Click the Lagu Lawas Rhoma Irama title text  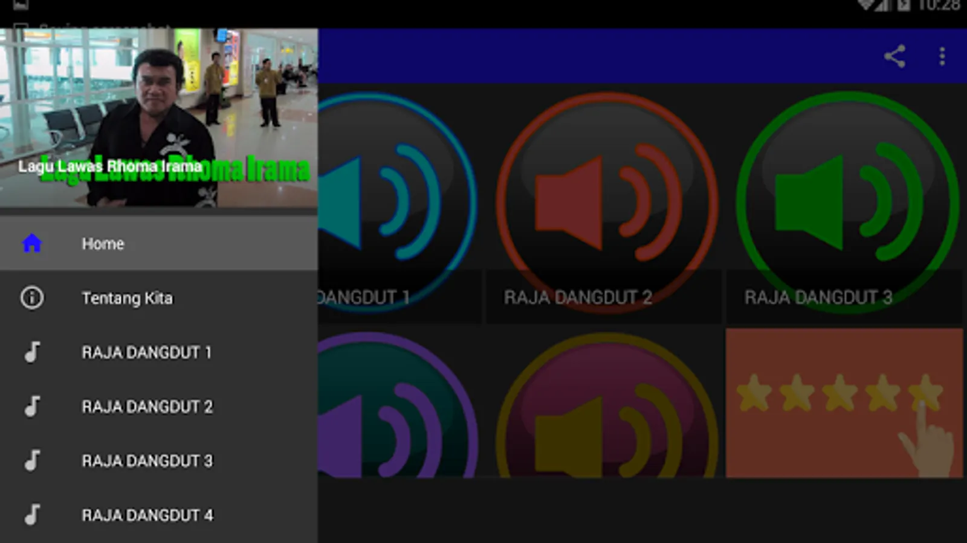point(110,166)
